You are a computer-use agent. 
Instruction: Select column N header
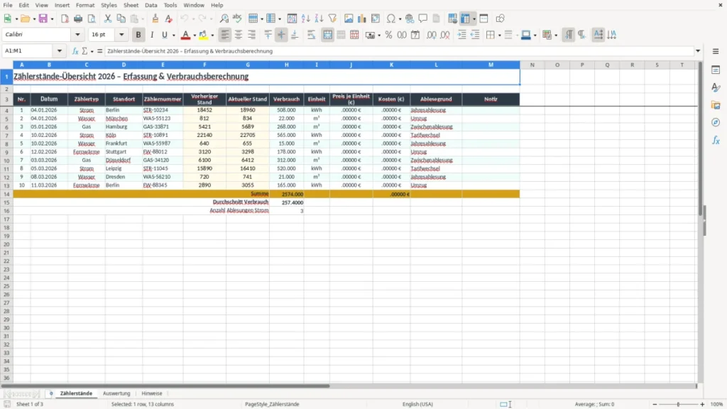pos(532,65)
